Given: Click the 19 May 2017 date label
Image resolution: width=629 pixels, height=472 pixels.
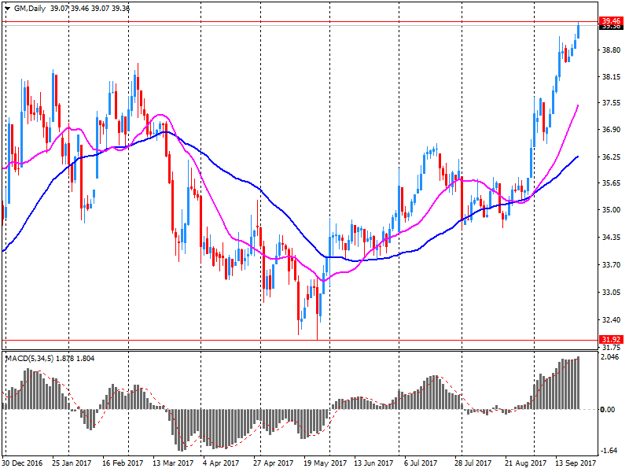Looking at the screenshot, I should [x=325, y=463].
